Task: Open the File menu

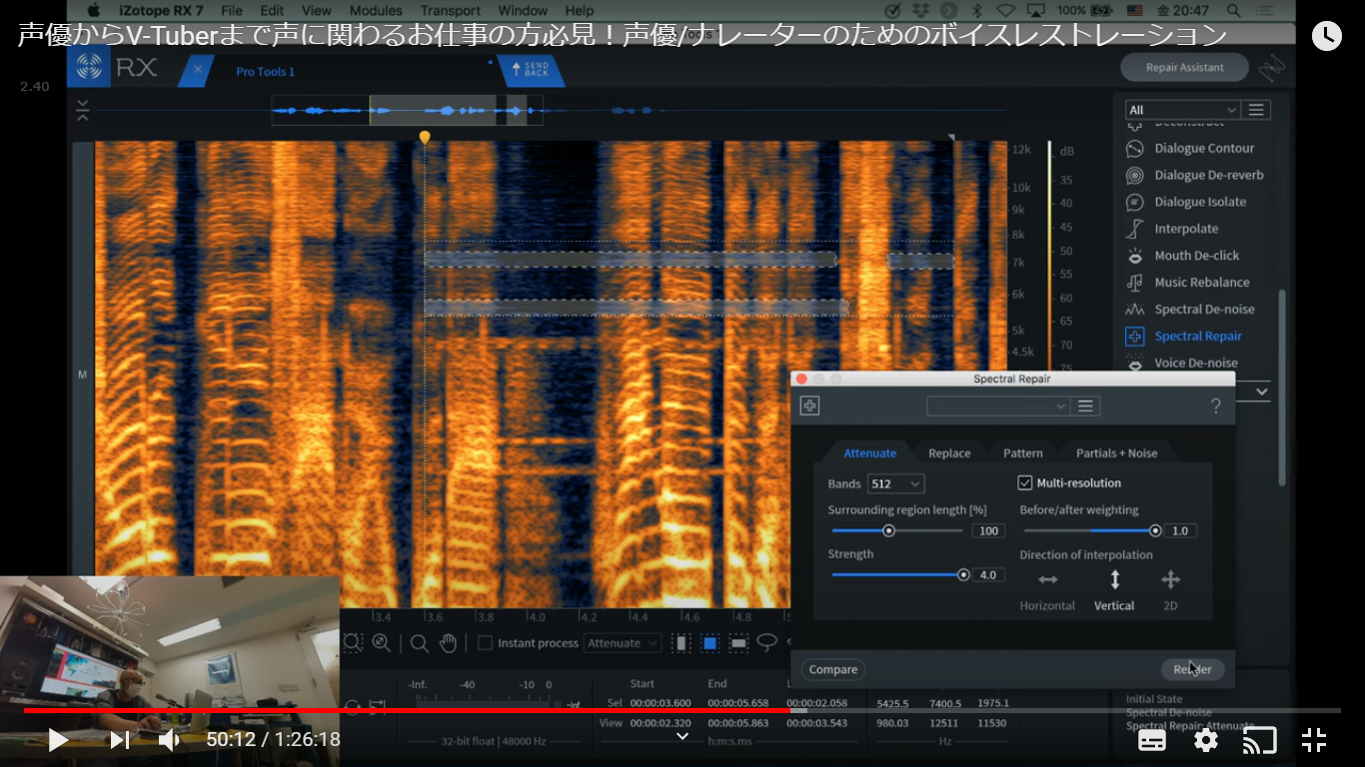Action: (x=232, y=11)
